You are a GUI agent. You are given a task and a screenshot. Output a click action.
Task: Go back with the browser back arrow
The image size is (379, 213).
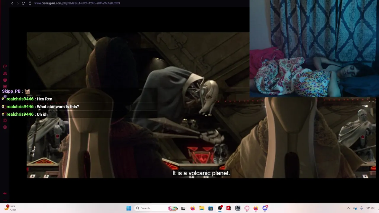12,3
